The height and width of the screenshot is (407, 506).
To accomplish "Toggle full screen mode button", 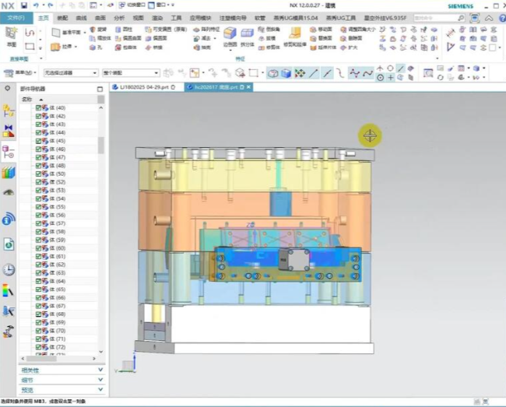I will (x=474, y=18).
